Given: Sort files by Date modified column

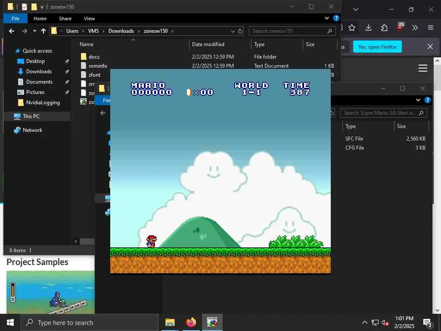Looking at the screenshot, I should [x=208, y=44].
